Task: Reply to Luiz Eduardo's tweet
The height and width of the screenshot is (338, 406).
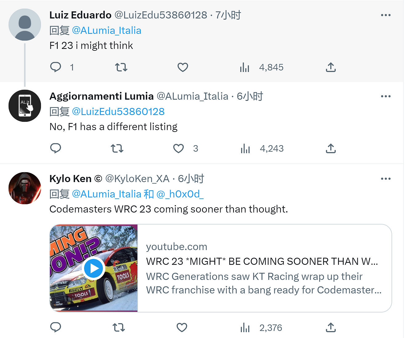Action: tap(56, 67)
